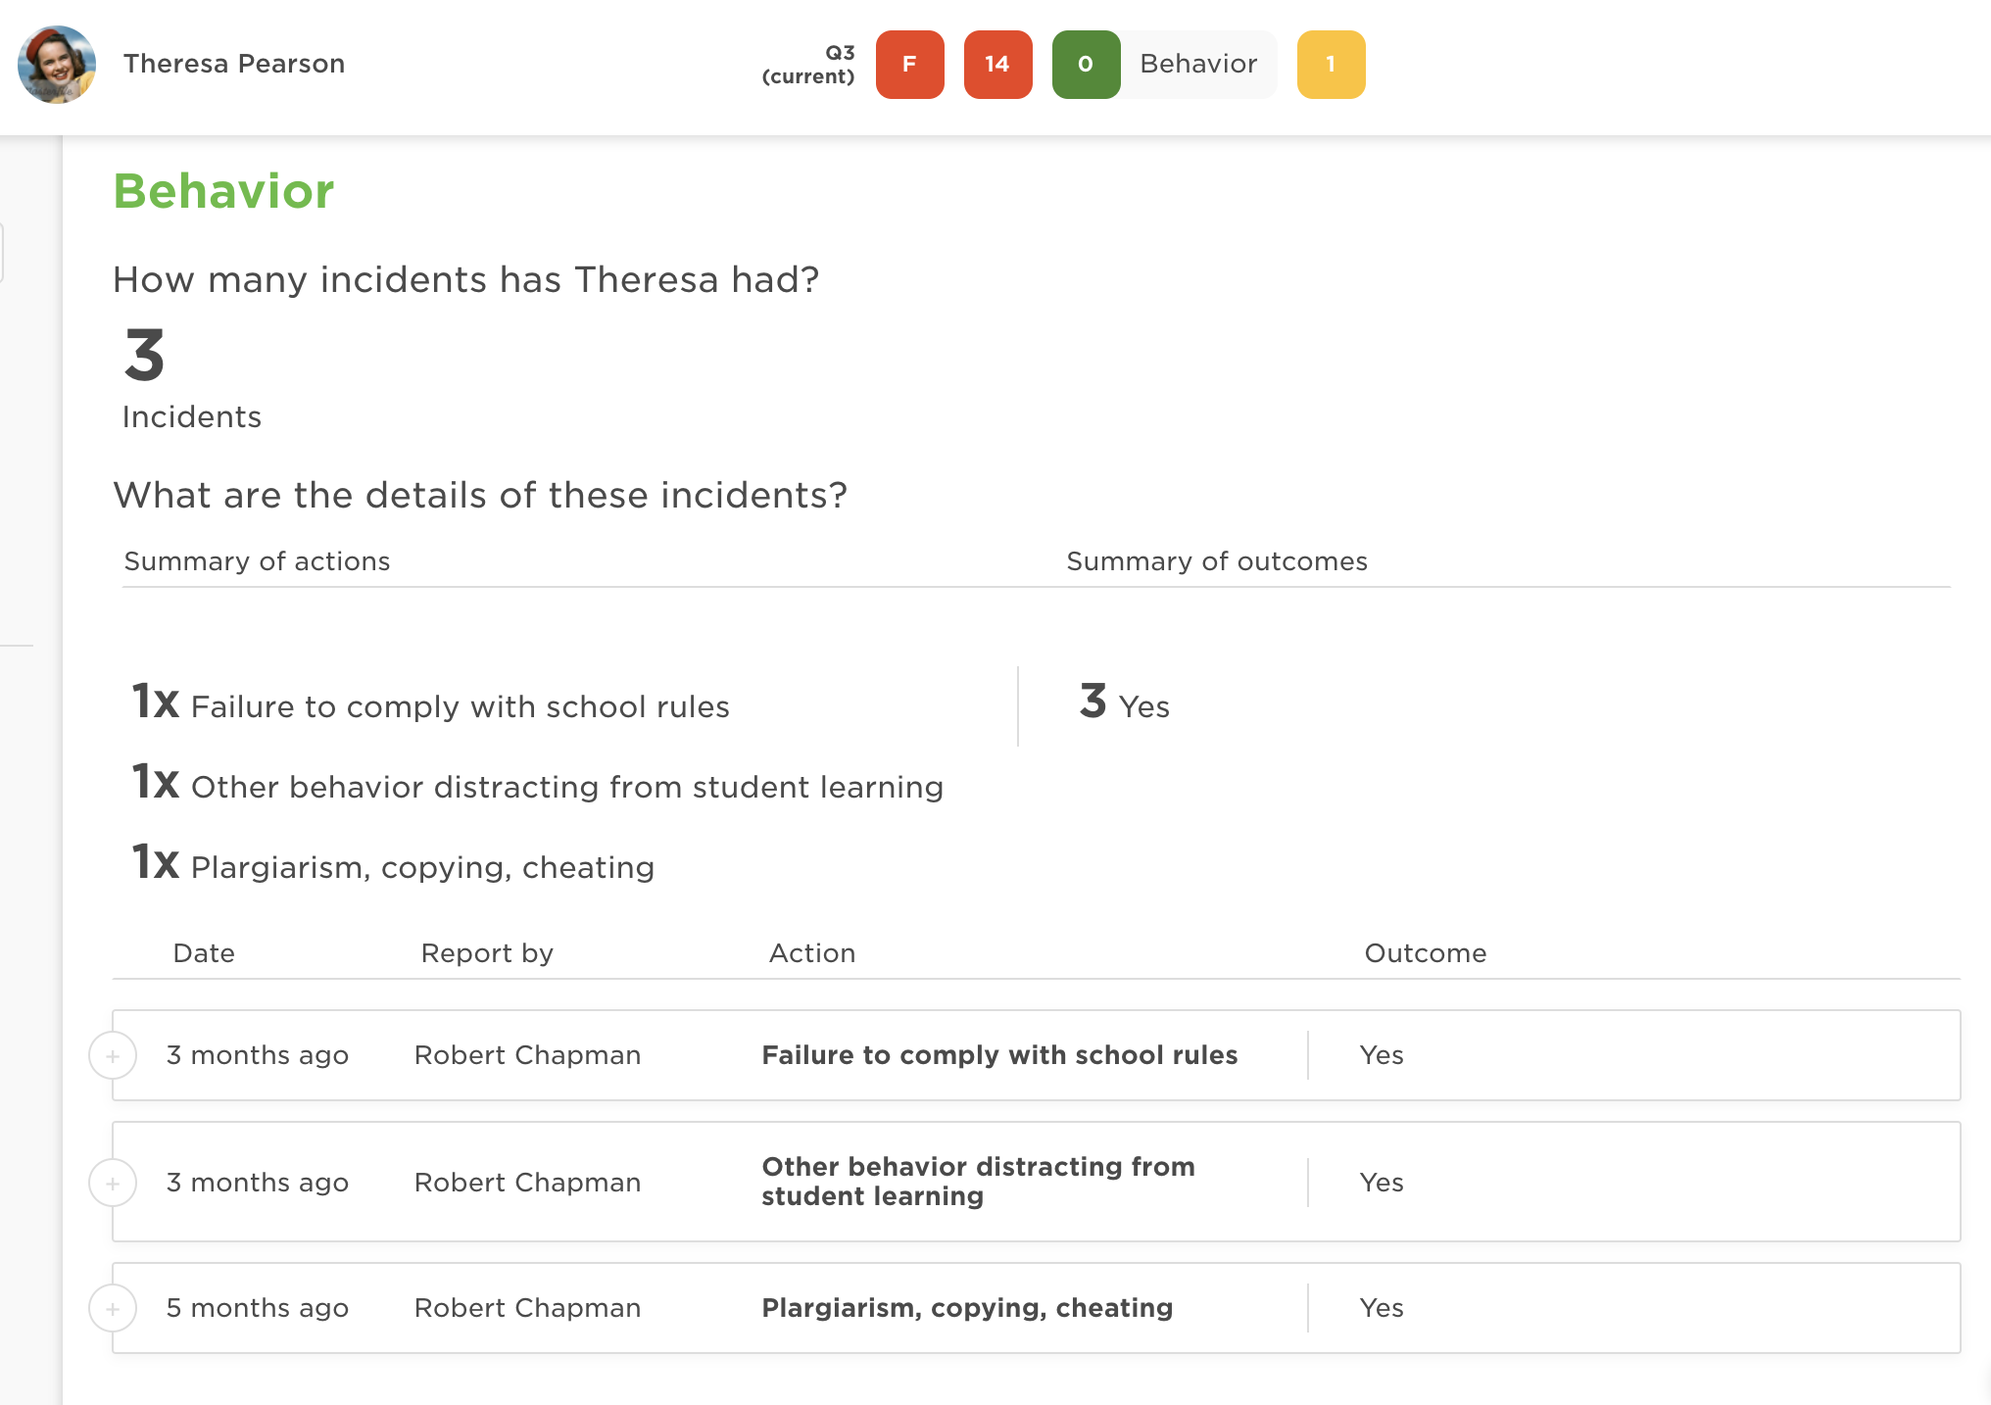Screen dimensions: 1991x1405
Task: Click the bold Plargiarism, copying, cheating action
Action: pos(967,1308)
